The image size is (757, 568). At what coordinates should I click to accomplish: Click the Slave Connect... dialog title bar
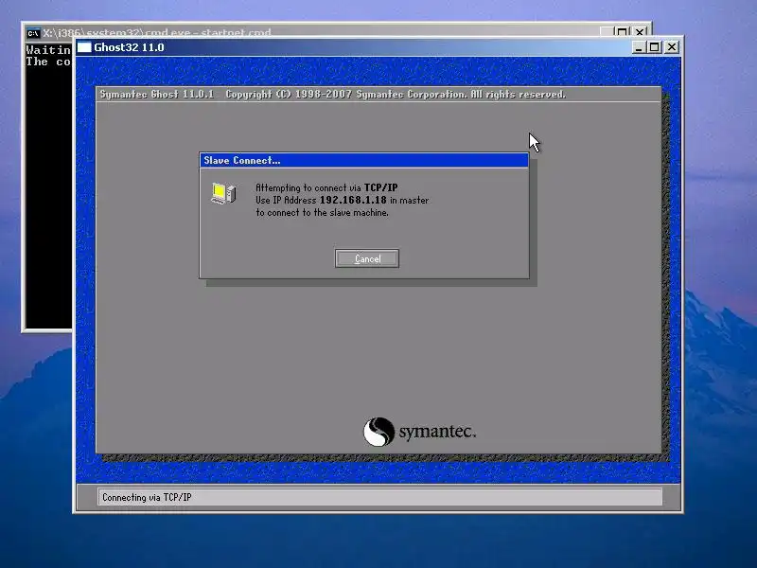[364, 160]
